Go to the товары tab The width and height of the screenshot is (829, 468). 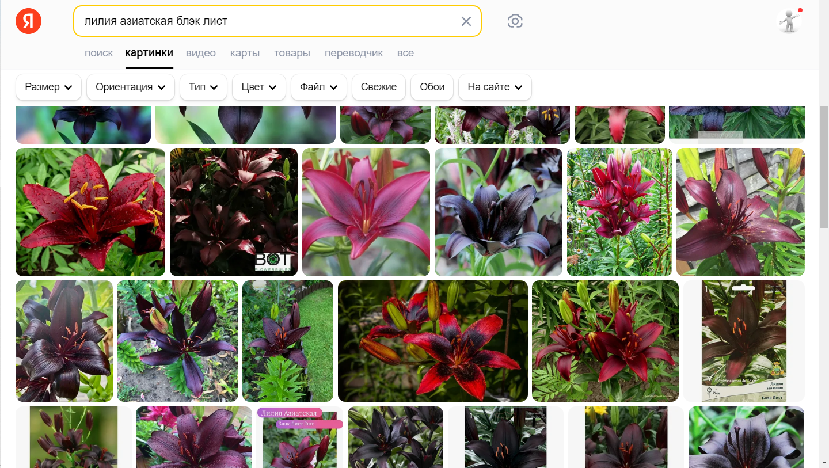[x=292, y=53]
